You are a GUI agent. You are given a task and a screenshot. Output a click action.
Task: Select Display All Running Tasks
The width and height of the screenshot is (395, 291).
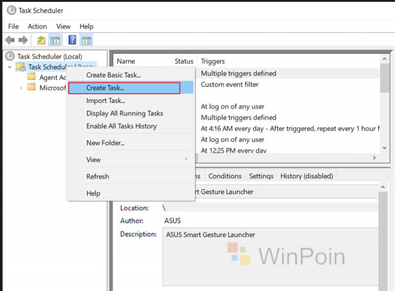pos(131,113)
